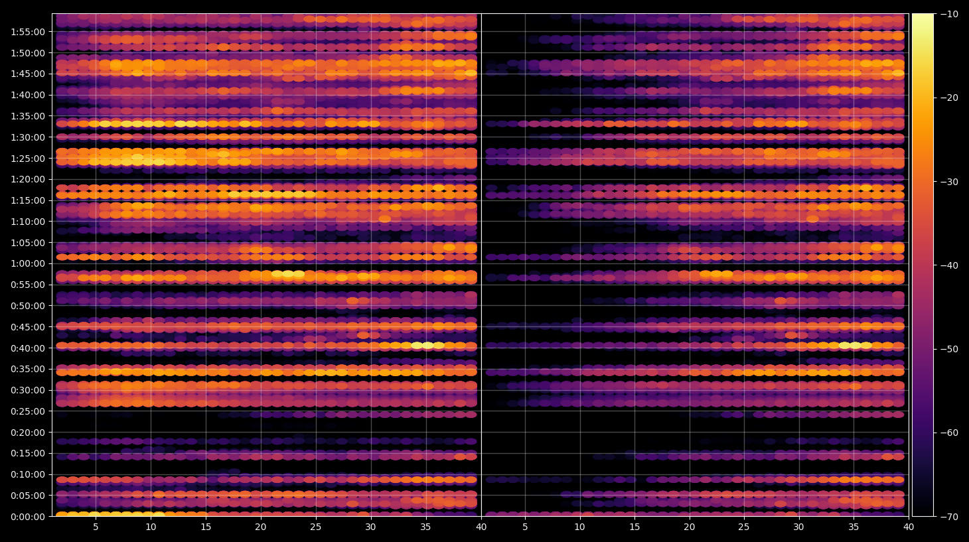Select the 0:30:00 time label

[x=28, y=390]
